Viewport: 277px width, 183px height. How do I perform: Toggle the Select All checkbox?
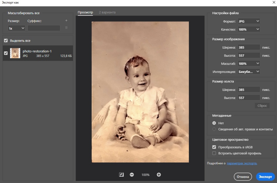click(6, 41)
